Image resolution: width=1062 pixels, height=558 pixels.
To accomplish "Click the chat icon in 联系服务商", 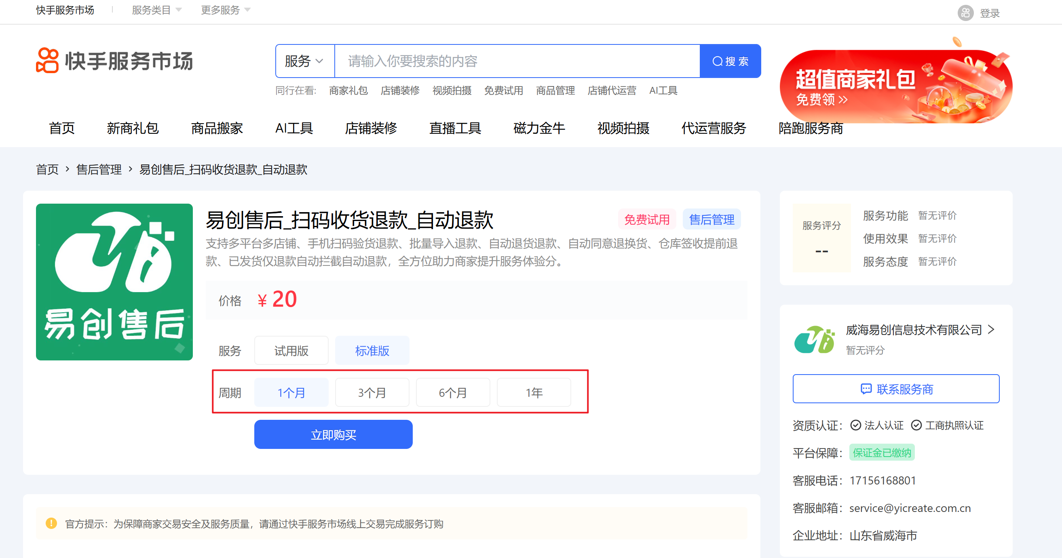I will click(866, 389).
